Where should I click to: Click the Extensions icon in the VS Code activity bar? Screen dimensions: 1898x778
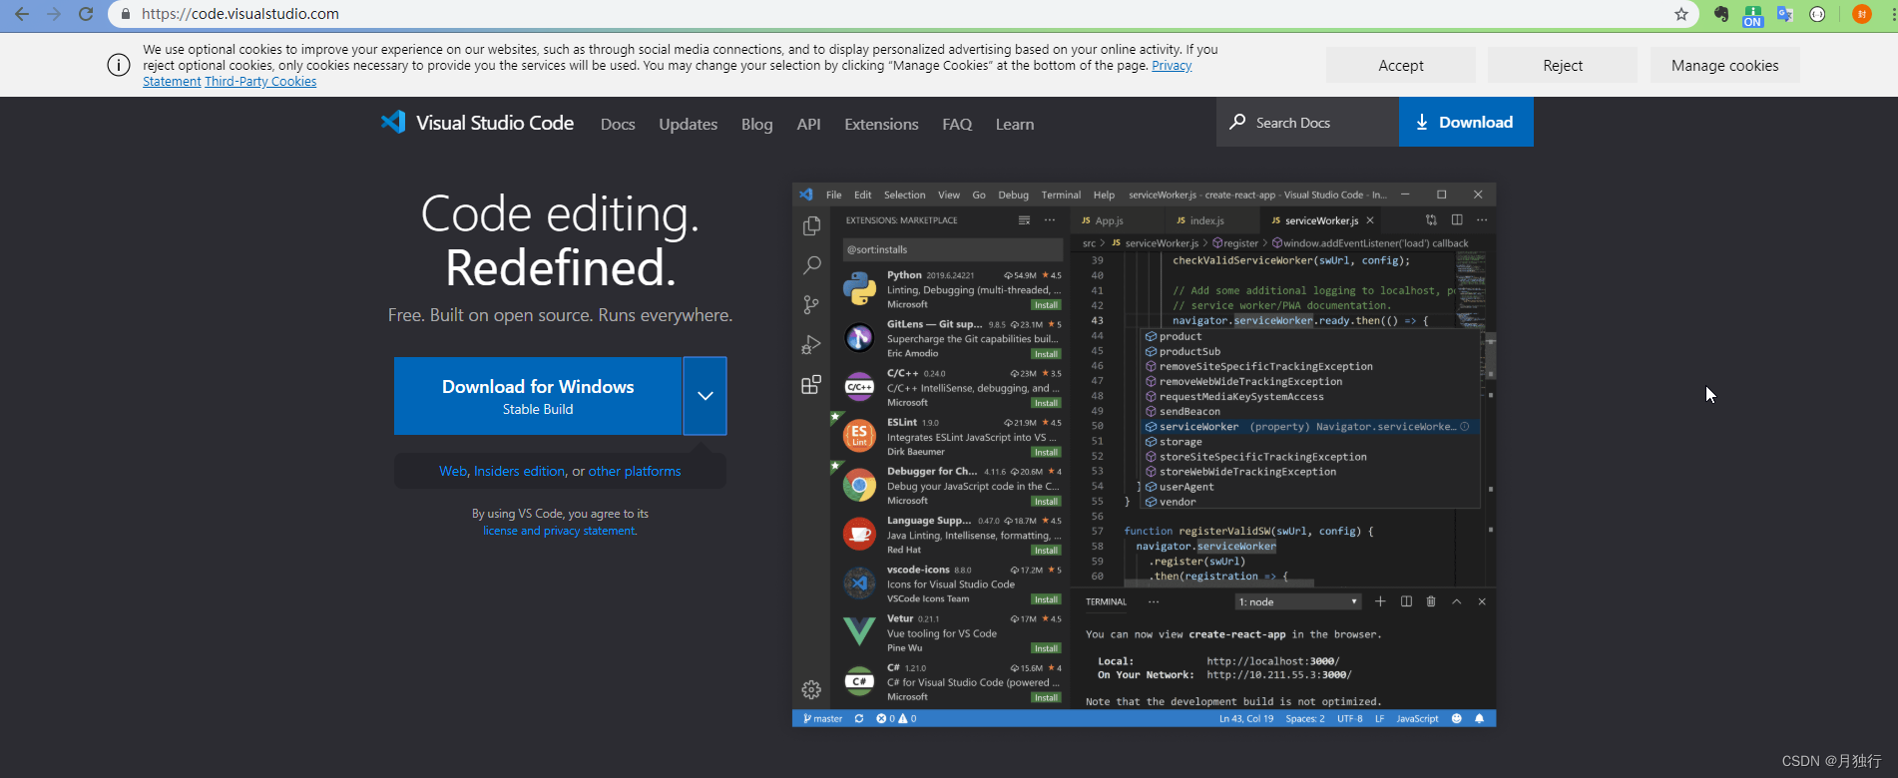pos(811,385)
